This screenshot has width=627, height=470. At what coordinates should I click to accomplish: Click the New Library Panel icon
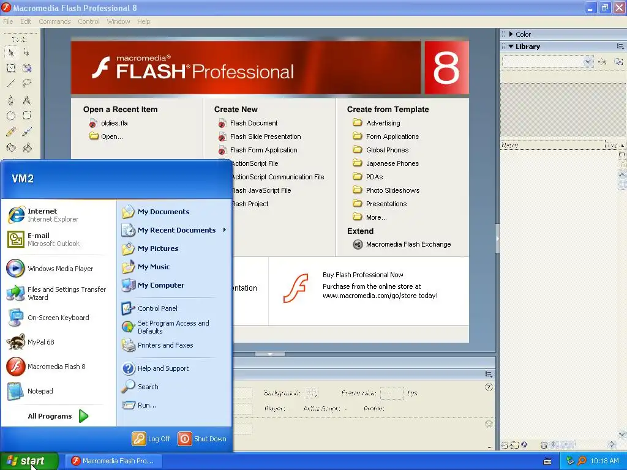pos(618,62)
